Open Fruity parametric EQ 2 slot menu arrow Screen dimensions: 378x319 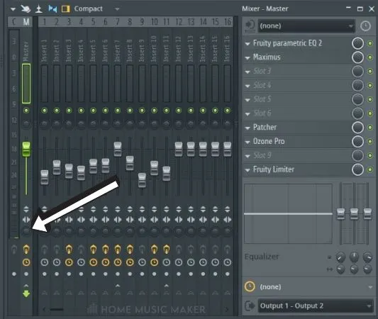[x=248, y=44]
